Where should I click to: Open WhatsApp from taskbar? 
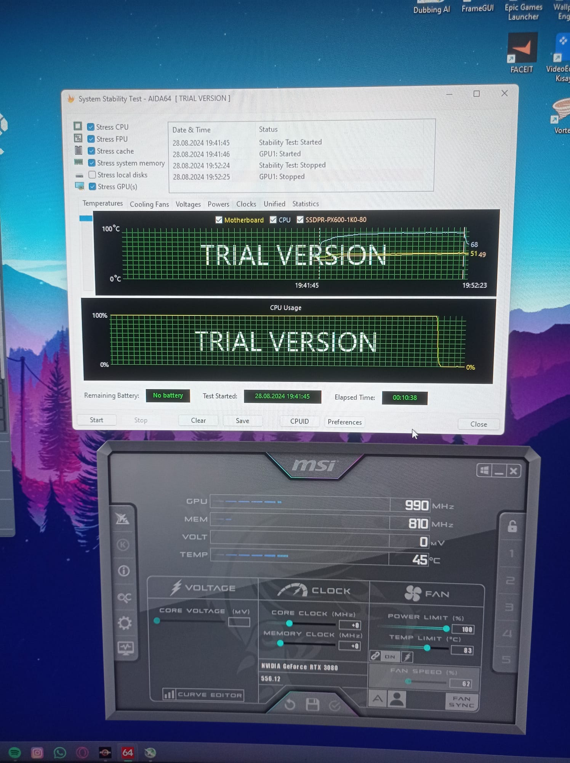click(60, 753)
